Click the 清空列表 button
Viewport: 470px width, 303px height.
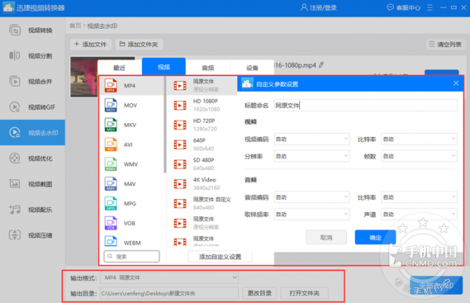point(446,45)
